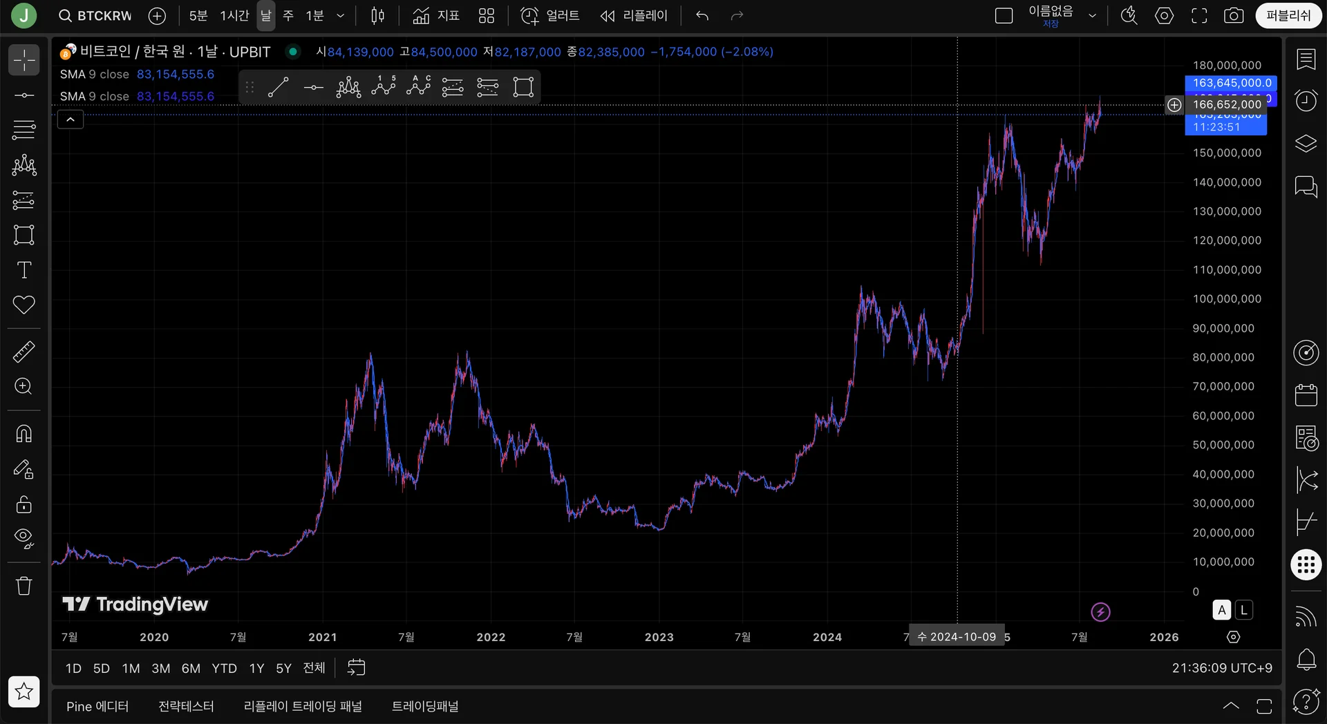Open quick search lightning-magnifier icon

tap(1129, 16)
